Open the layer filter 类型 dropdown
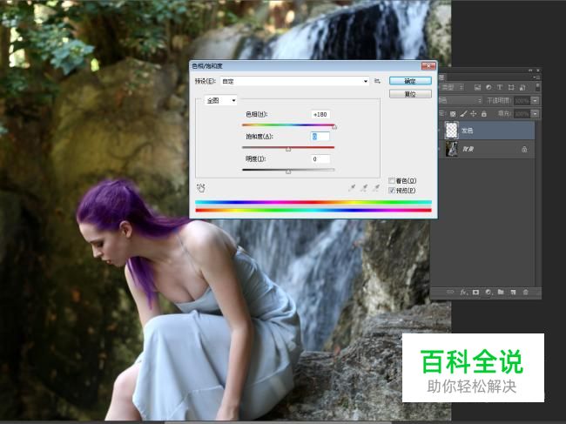 (x=452, y=87)
